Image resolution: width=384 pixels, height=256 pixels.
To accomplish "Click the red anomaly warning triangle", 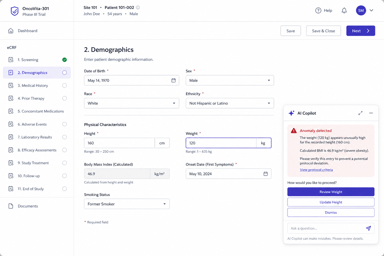I will pos(294,130).
